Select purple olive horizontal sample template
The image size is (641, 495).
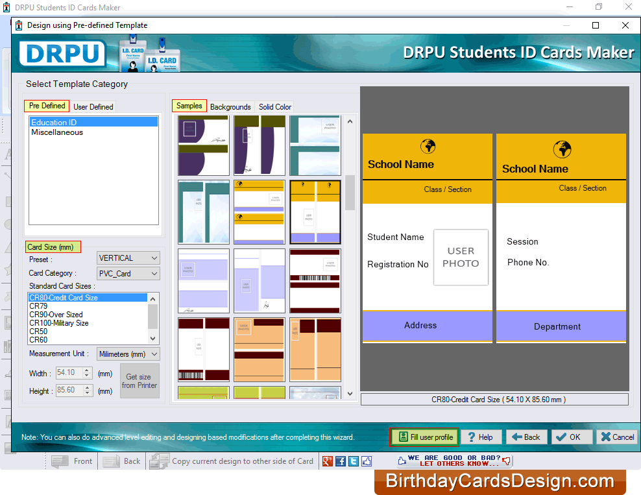click(204, 145)
